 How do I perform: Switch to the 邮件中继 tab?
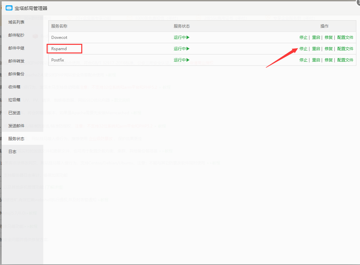click(16, 48)
